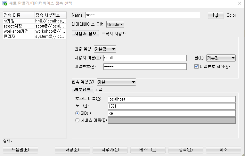Click the system@//loc... details cell
Screen dimensions: 245x156
51,37
